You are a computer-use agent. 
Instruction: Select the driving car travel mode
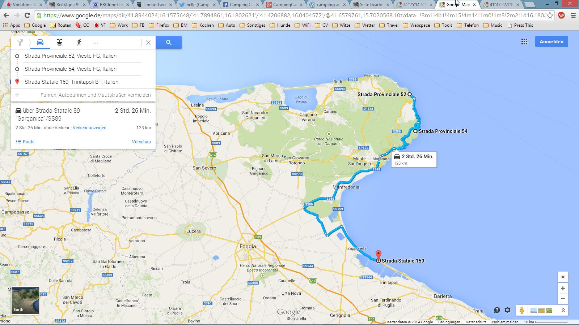click(x=40, y=42)
